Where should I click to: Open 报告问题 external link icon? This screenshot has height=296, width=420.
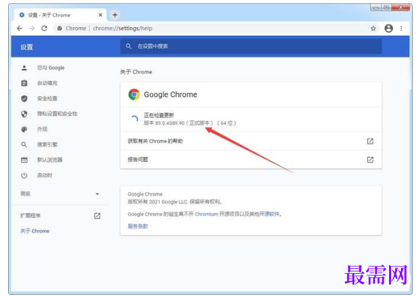pyautogui.click(x=370, y=160)
